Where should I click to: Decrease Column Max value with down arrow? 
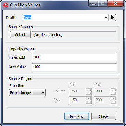113,93
